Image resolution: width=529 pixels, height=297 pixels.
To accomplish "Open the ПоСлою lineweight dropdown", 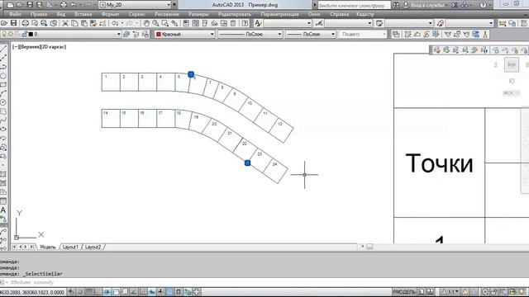I will 311,35.
